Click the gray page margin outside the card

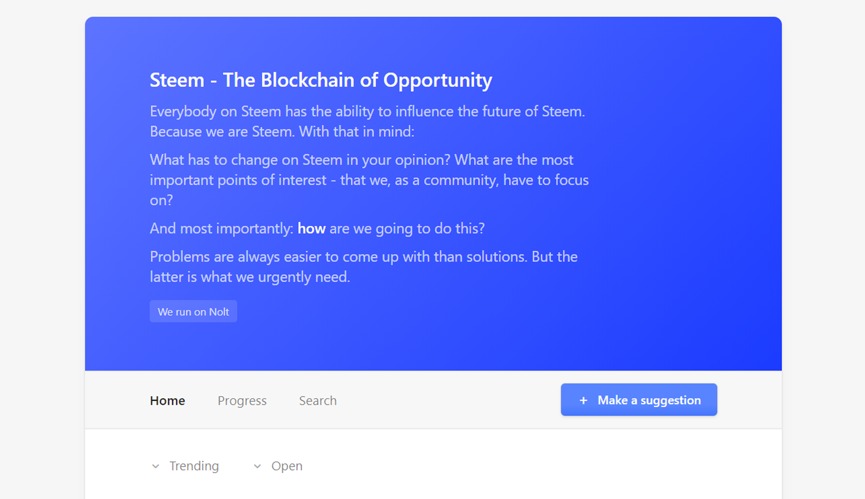pos(41,240)
